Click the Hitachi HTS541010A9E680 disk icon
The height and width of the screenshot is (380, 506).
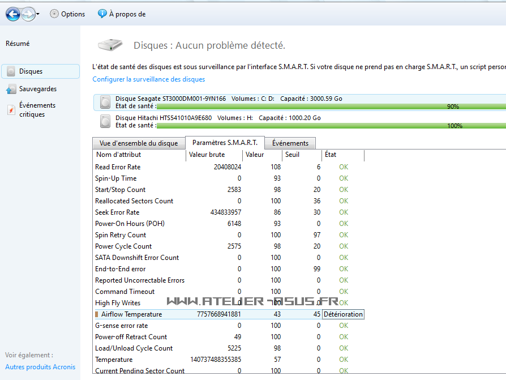coord(105,121)
